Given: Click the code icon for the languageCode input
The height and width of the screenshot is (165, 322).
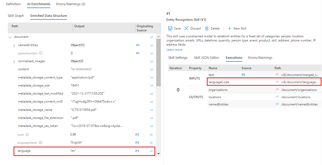Looking at the screenshot, I should (x=277, y=82).
